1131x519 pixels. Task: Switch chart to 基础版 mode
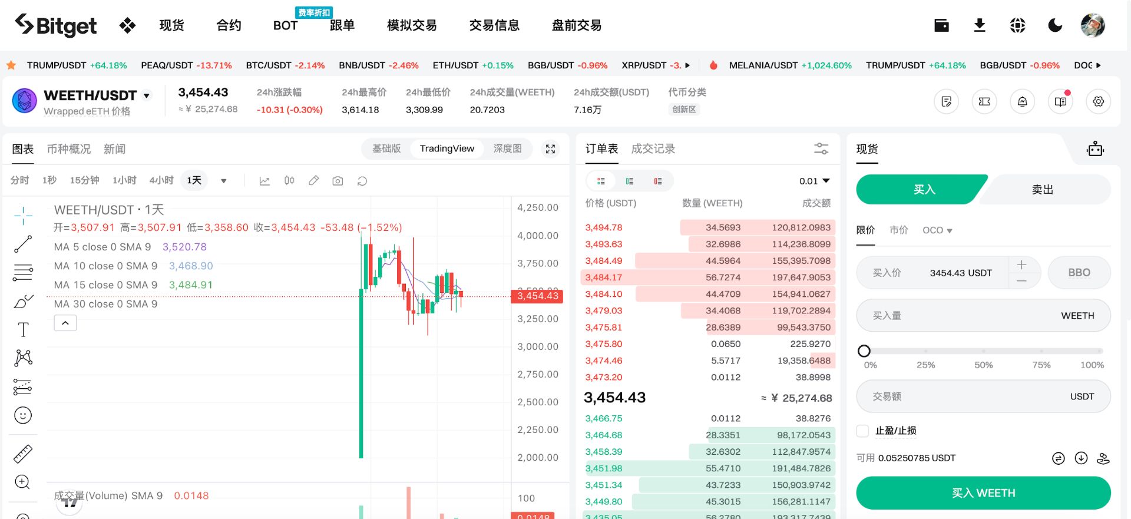coord(386,148)
